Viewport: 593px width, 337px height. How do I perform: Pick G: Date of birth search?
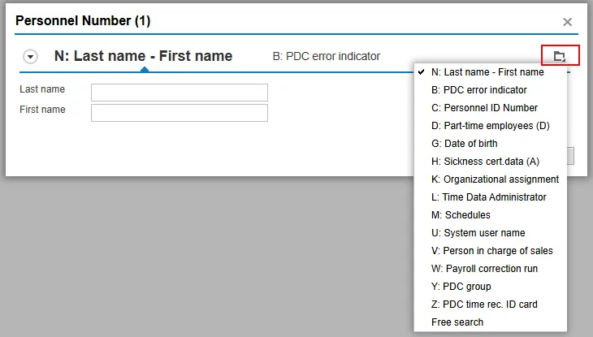[465, 144]
